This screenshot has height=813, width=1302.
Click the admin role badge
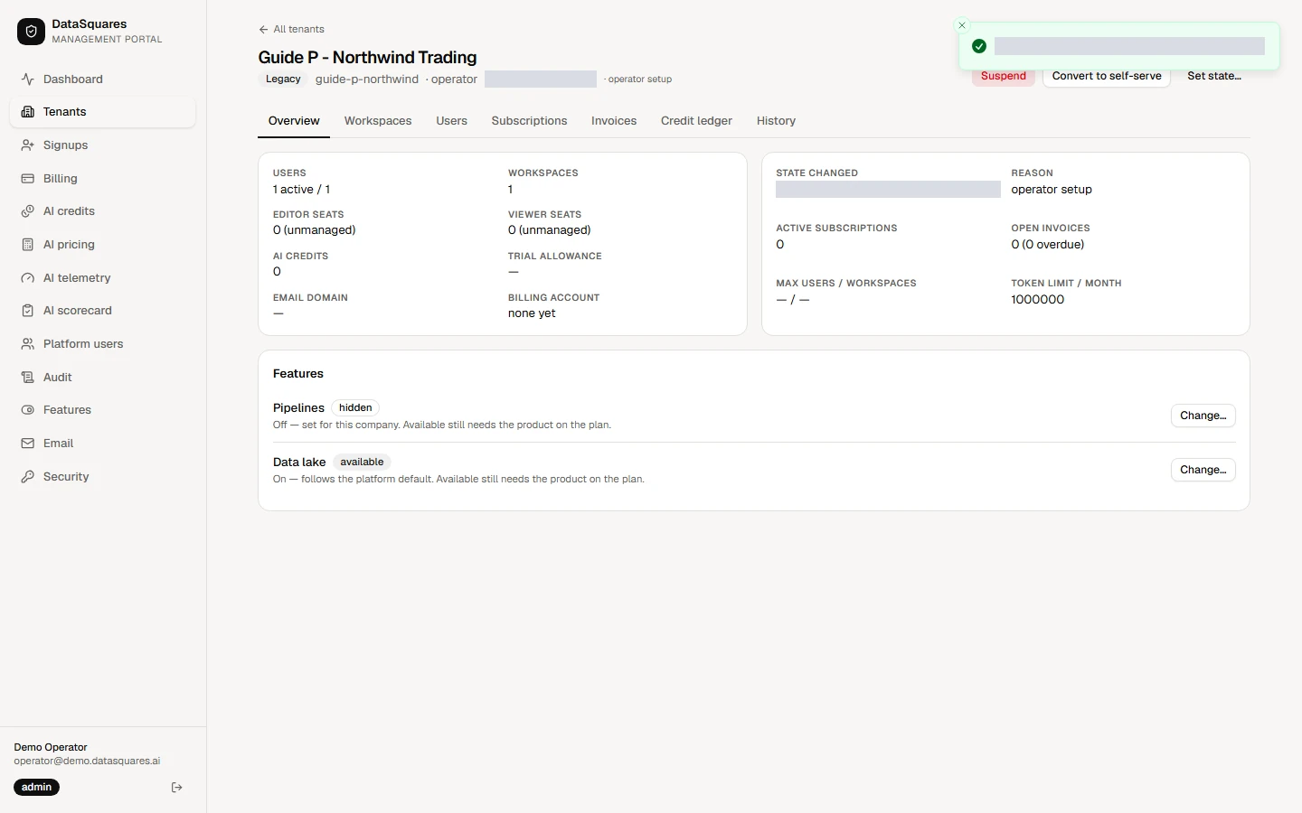(x=36, y=788)
